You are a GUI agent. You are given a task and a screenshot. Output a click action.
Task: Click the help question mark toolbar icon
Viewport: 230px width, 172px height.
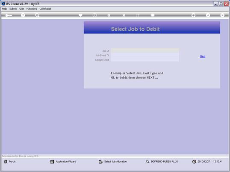tap(23, 15)
